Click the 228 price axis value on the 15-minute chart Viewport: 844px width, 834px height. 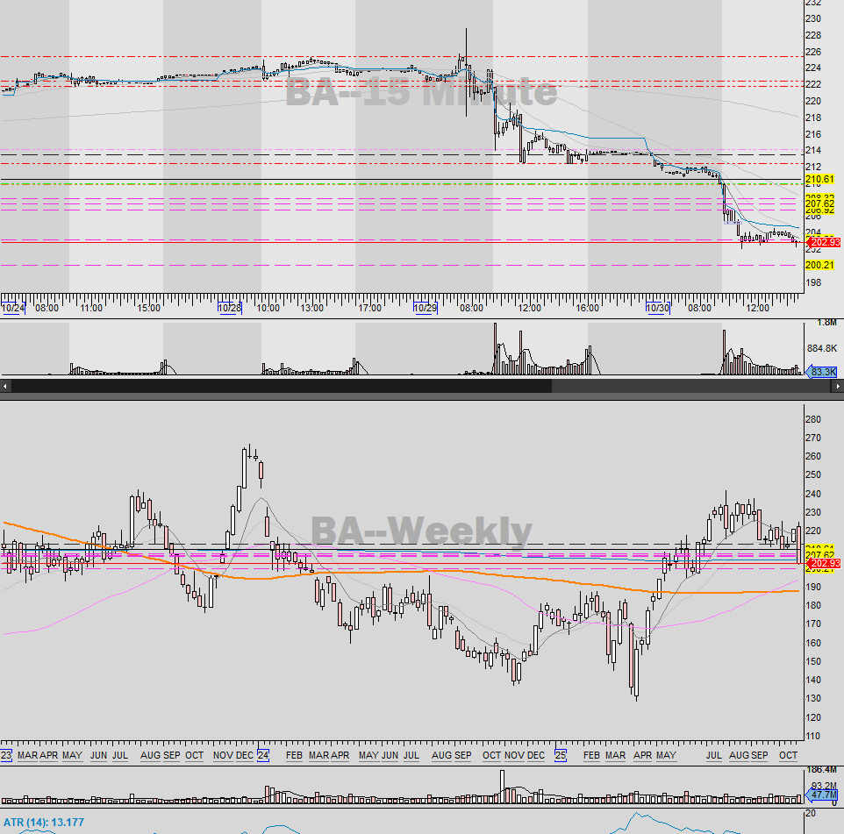813,35
